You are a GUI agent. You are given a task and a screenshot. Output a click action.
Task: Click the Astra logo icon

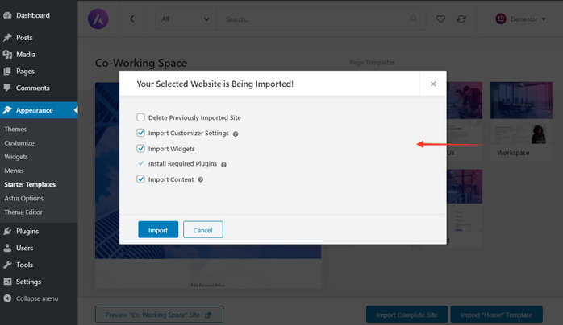point(98,19)
